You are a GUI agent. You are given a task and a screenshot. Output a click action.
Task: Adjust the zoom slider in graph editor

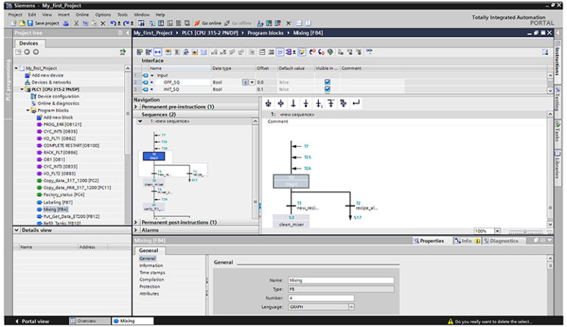pyautogui.click(x=526, y=231)
